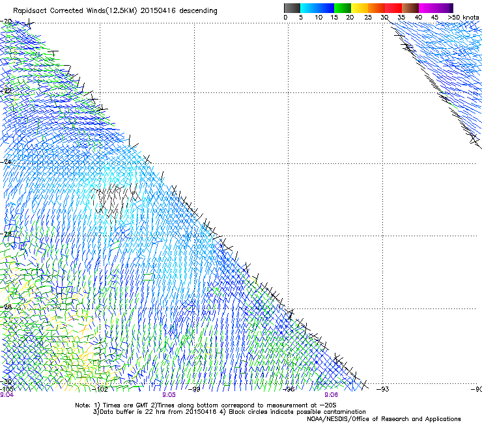The image size is (482, 423).
Task: Click the 'Data buffer is 22 hrs' note line
Action: click(x=229, y=412)
